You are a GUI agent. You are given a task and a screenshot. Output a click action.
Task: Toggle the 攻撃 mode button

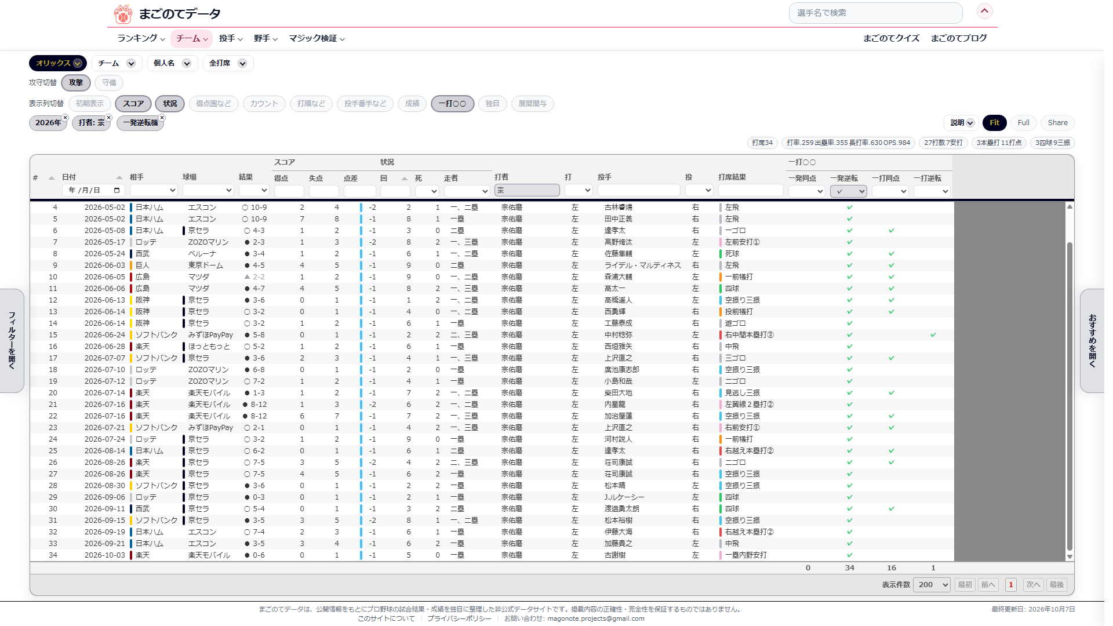point(76,83)
